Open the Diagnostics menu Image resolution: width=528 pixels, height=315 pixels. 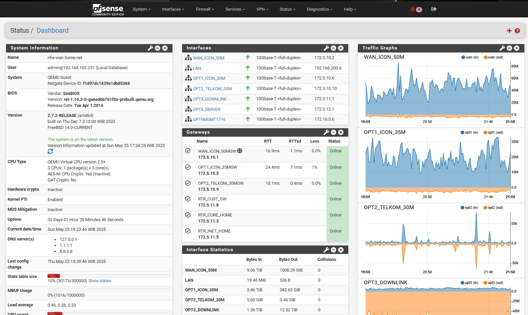319,9
